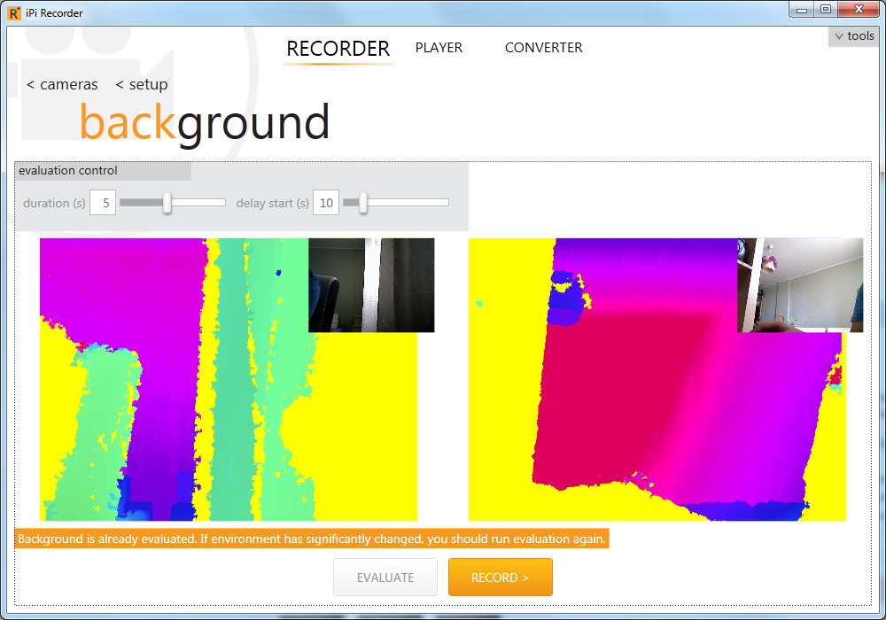The width and height of the screenshot is (886, 620).
Task: Click the iPi Recorder app icon
Action: [x=15, y=13]
